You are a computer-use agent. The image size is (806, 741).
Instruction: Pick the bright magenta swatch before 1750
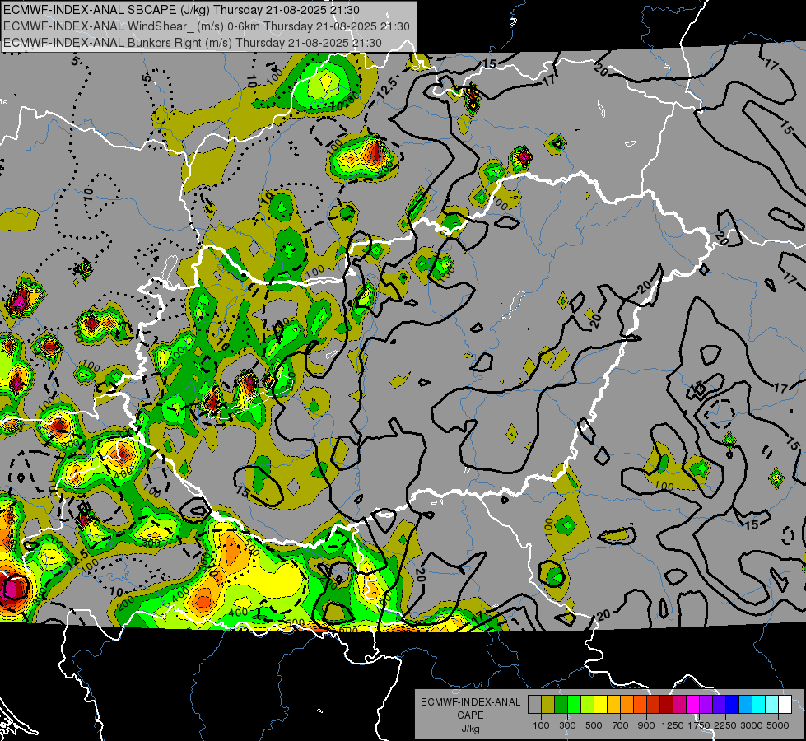(x=693, y=705)
